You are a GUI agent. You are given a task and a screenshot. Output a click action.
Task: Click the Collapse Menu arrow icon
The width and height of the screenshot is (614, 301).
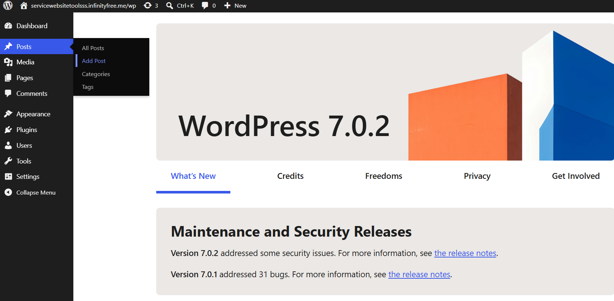[x=8, y=192]
